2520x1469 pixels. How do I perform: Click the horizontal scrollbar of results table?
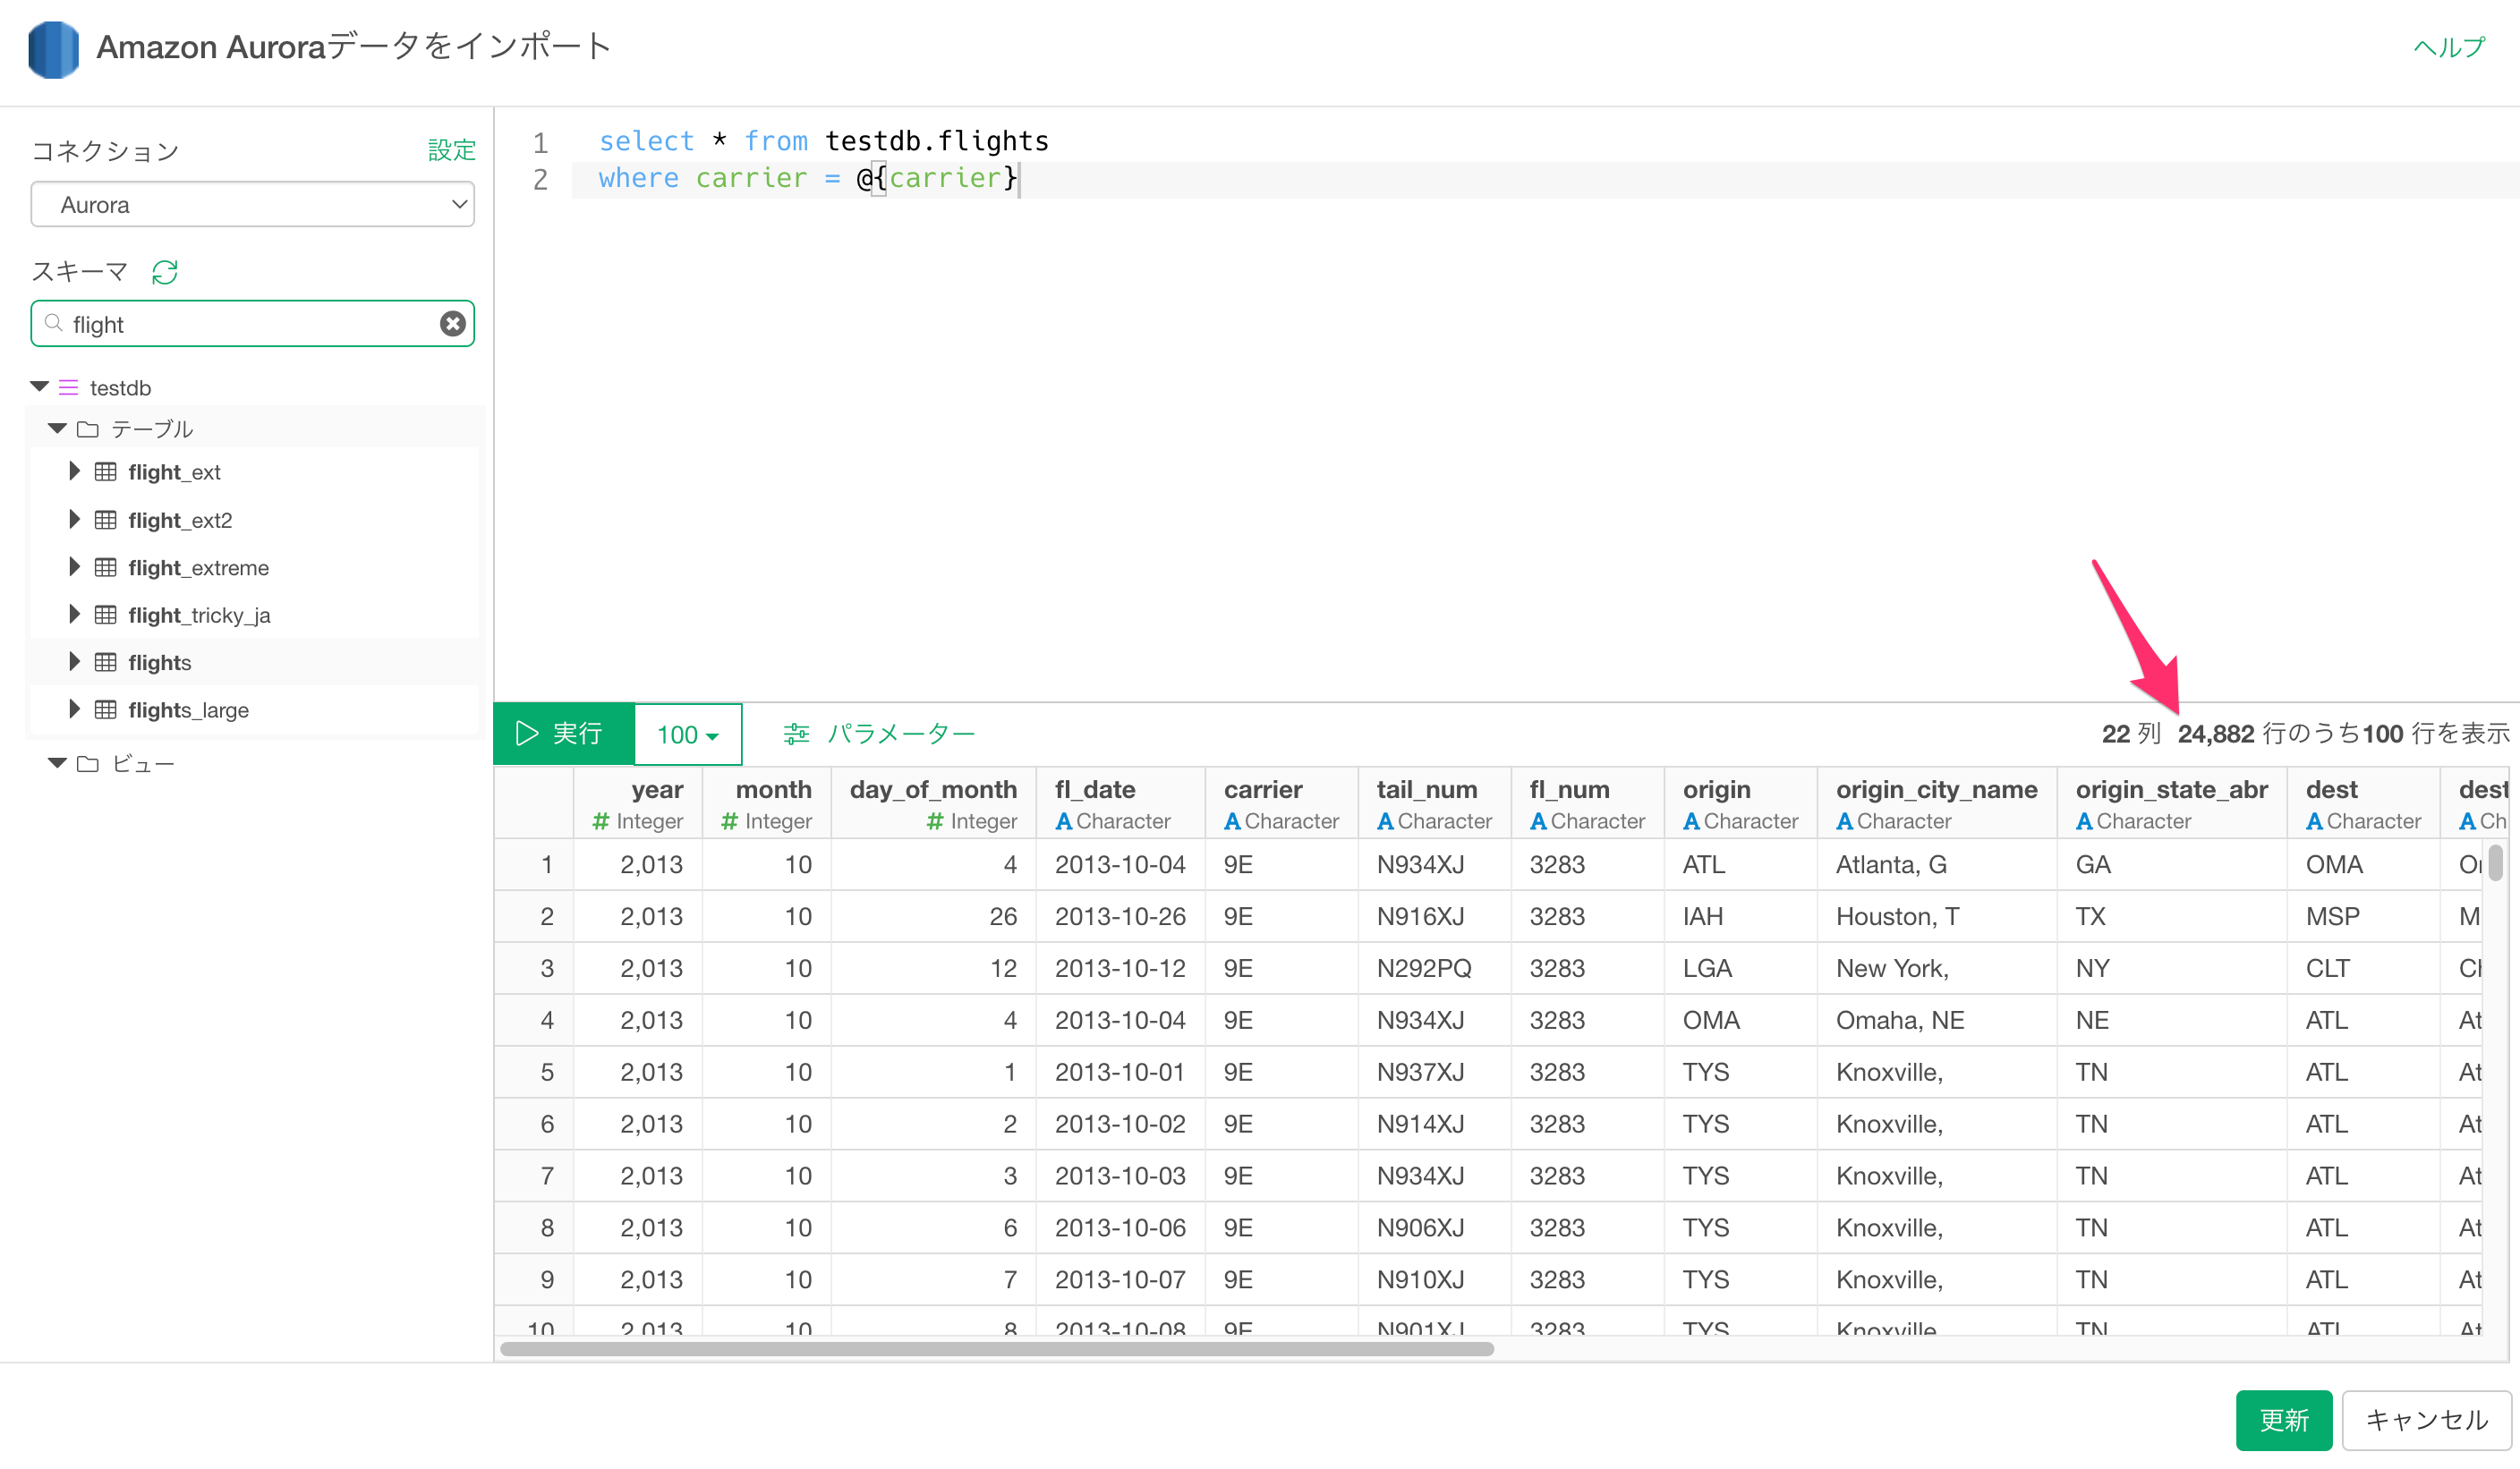click(997, 1349)
